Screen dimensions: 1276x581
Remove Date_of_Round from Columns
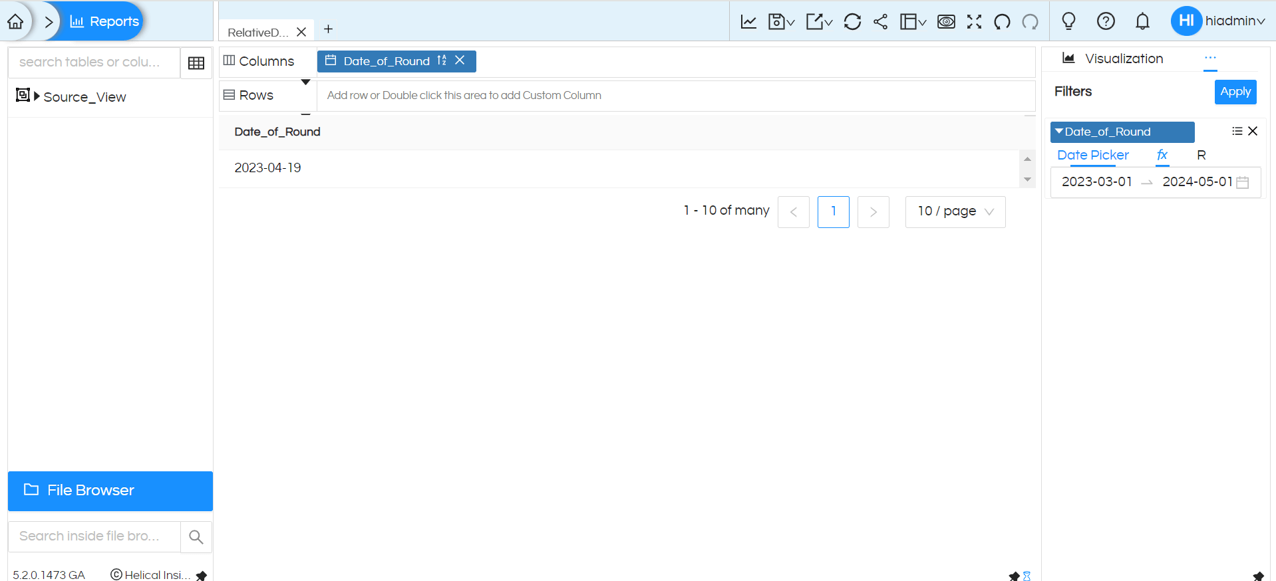click(460, 60)
